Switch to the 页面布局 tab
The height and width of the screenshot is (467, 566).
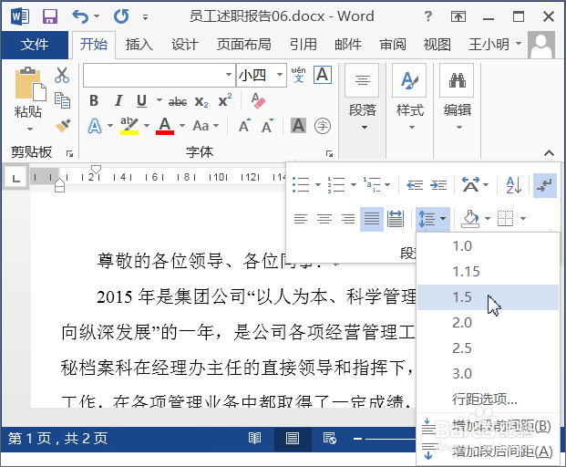coord(244,45)
